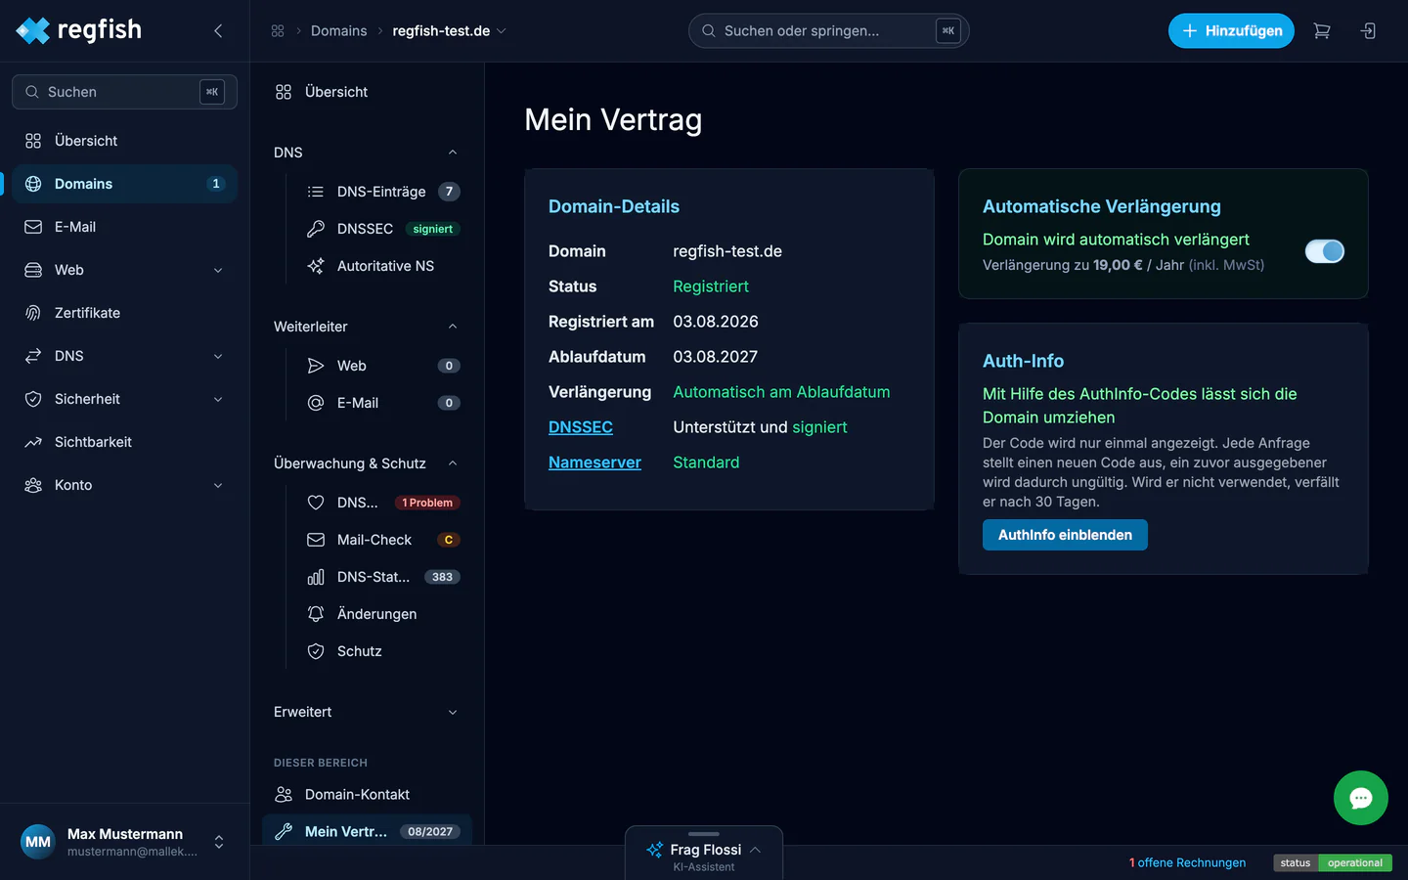Open Domain-Kontakt page

click(x=368, y=794)
